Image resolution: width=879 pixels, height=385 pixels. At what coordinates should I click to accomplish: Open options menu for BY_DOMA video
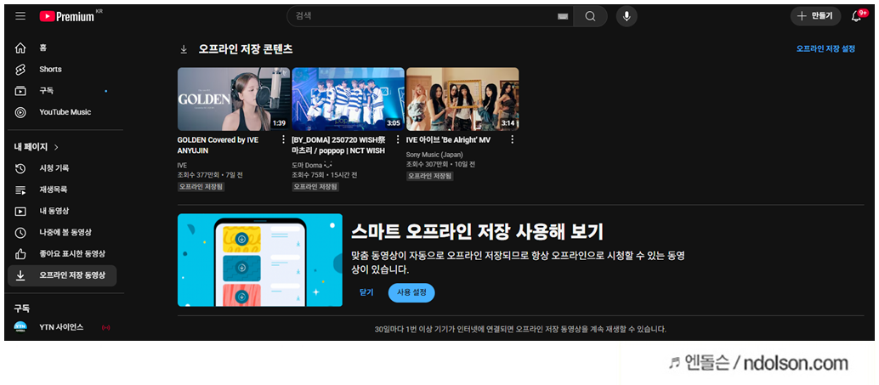point(398,139)
